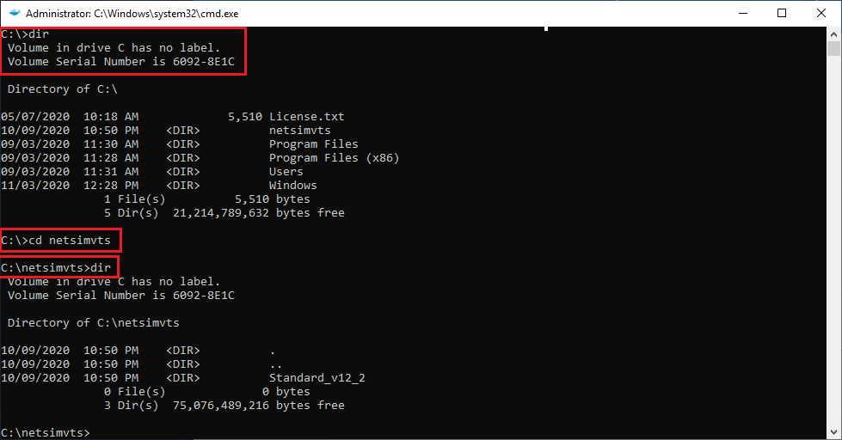Click '75,076,489,216 bytes free' text
This screenshot has width=842, height=440.
coord(258,405)
